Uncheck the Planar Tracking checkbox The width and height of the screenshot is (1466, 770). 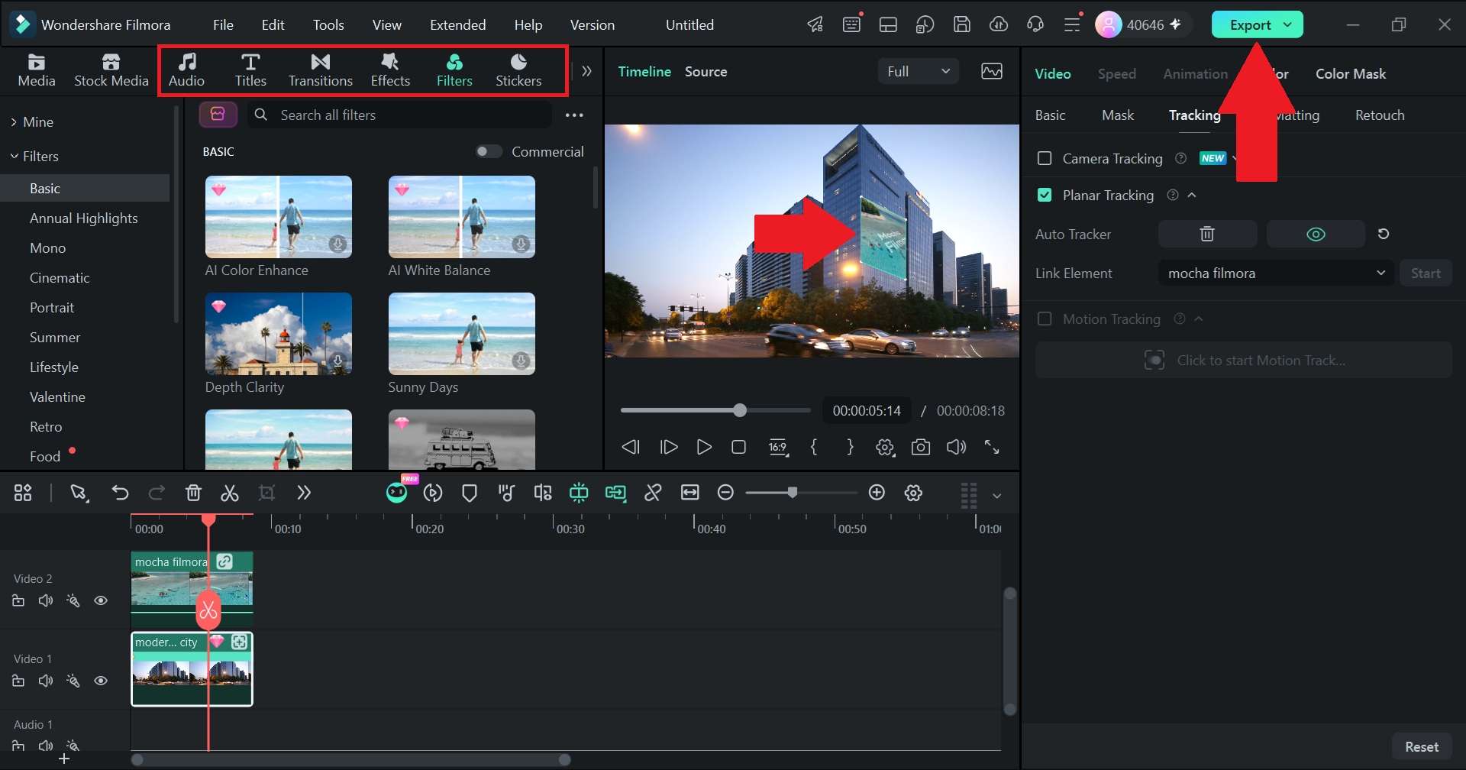point(1045,196)
